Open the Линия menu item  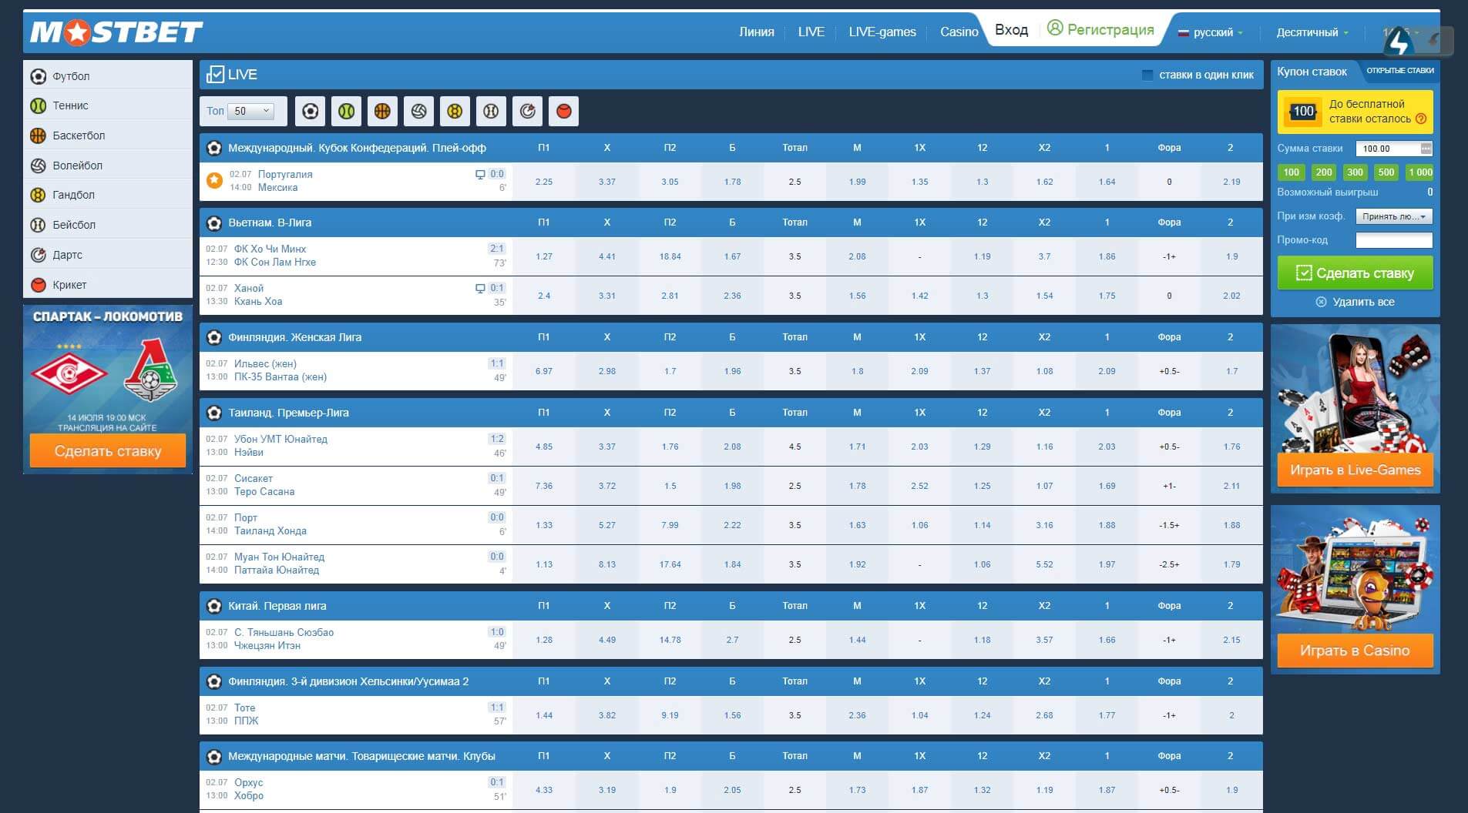click(756, 32)
